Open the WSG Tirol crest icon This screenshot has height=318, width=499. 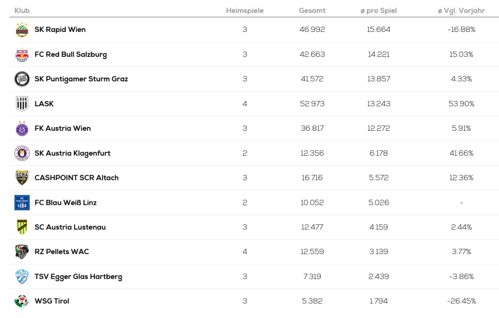point(22,301)
